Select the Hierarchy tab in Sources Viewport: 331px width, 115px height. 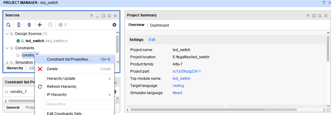(15, 68)
